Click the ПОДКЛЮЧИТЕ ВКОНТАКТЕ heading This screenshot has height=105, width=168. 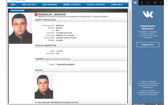click(148, 27)
